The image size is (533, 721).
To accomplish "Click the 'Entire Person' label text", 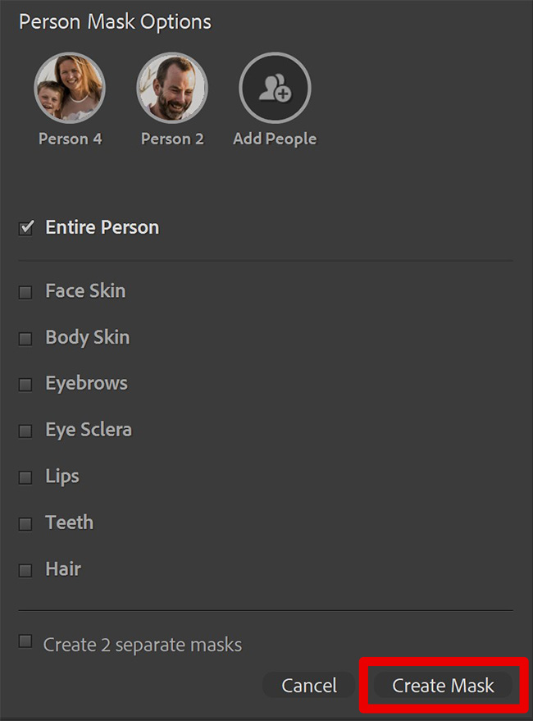I will pyautogui.click(x=102, y=227).
